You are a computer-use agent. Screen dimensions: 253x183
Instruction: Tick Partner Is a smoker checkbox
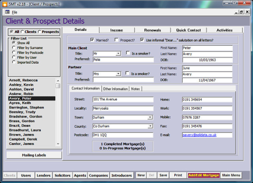click(x=127, y=73)
